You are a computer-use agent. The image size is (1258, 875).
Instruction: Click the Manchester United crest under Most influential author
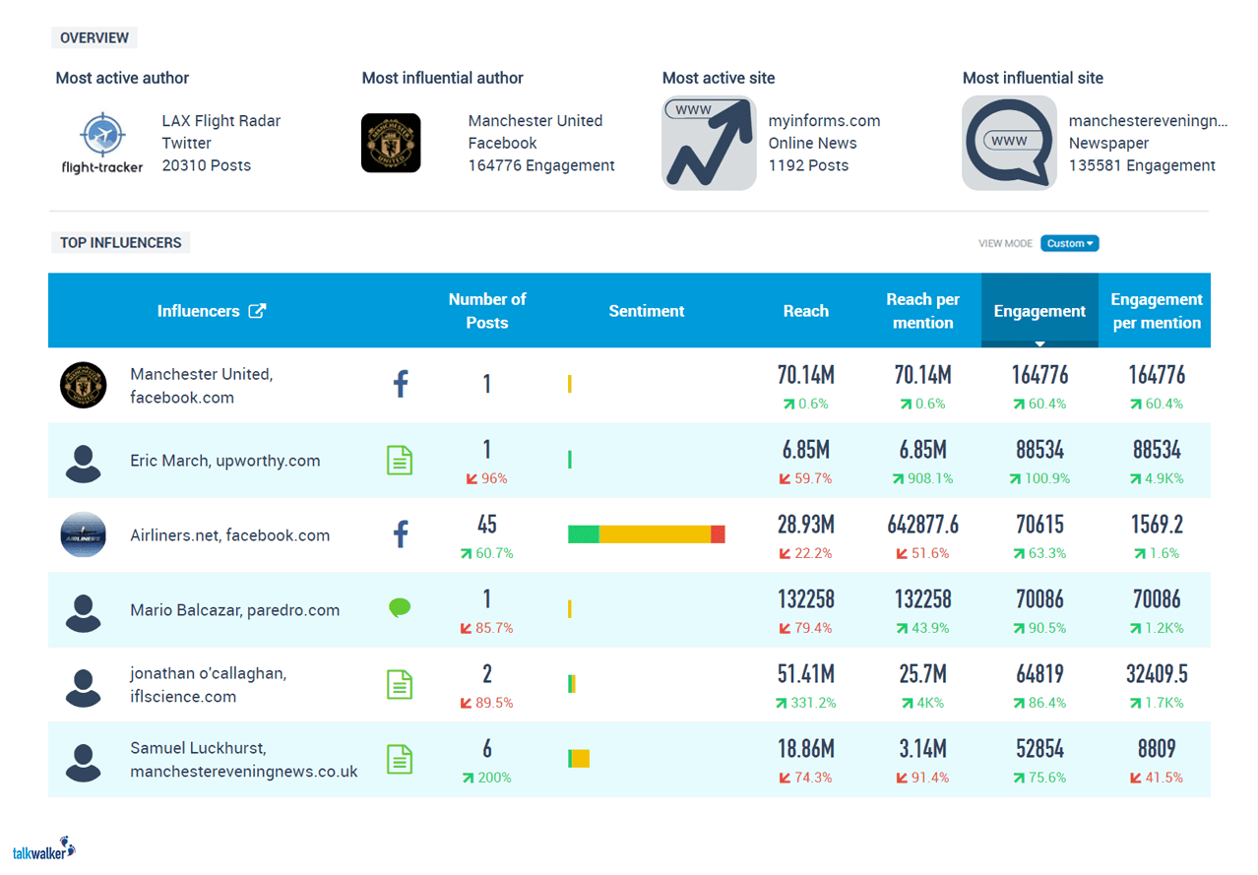click(392, 142)
